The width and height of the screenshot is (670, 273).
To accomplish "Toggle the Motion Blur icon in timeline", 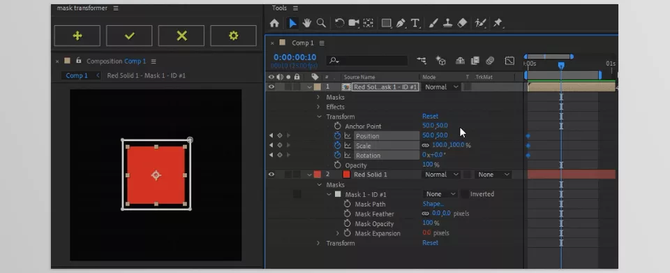I will (x=490, y=61).
